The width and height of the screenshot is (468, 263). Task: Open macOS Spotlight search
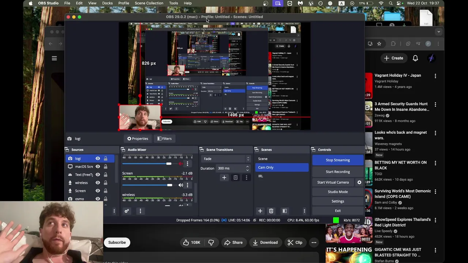[x=391, y=3]
